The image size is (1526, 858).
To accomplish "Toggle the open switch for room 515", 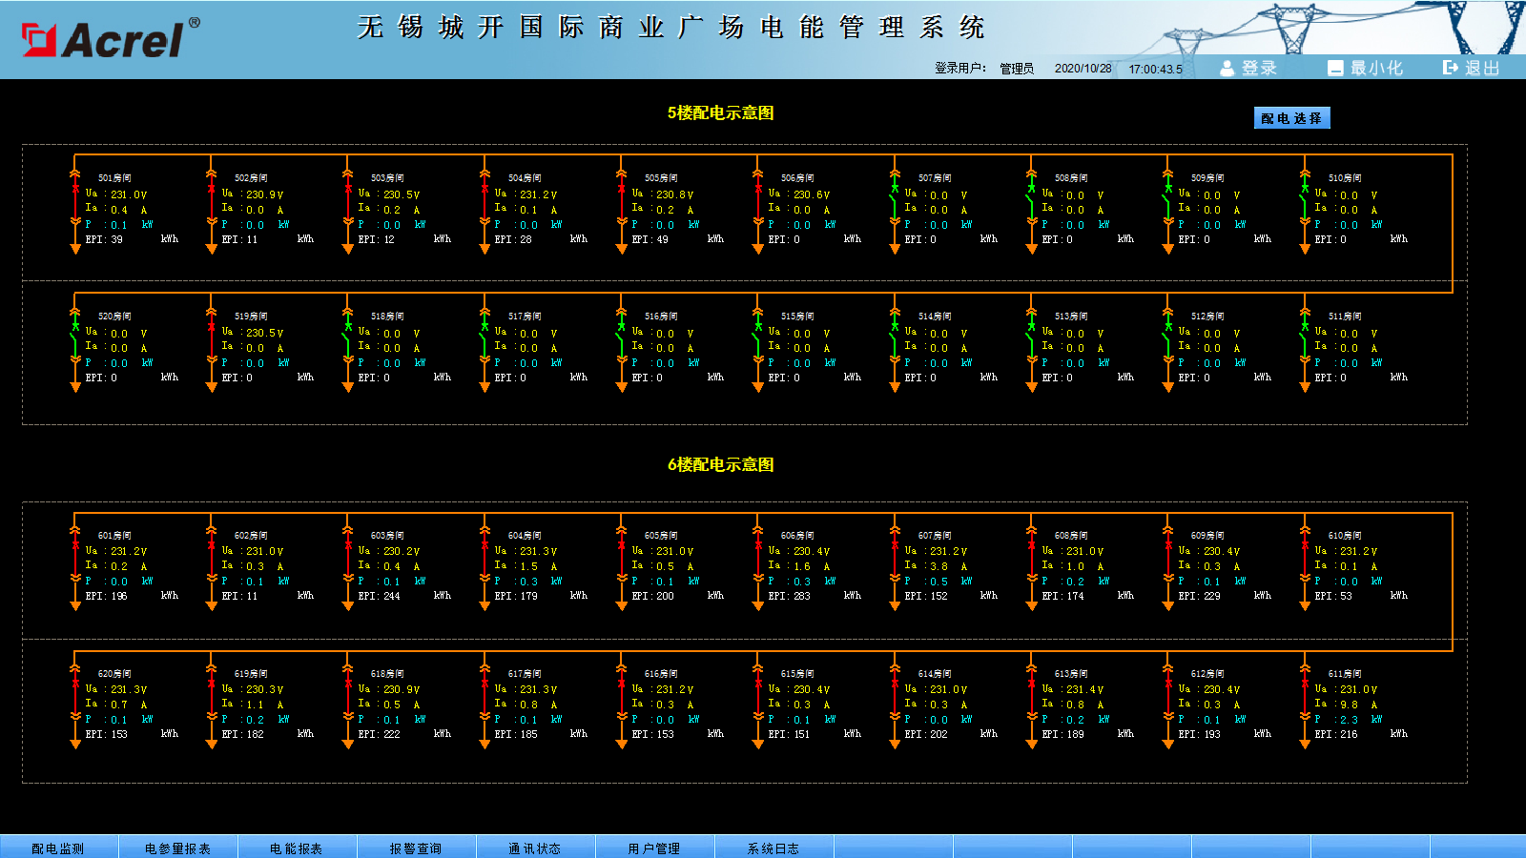I will pyautogui.click(x=758, y=340).
